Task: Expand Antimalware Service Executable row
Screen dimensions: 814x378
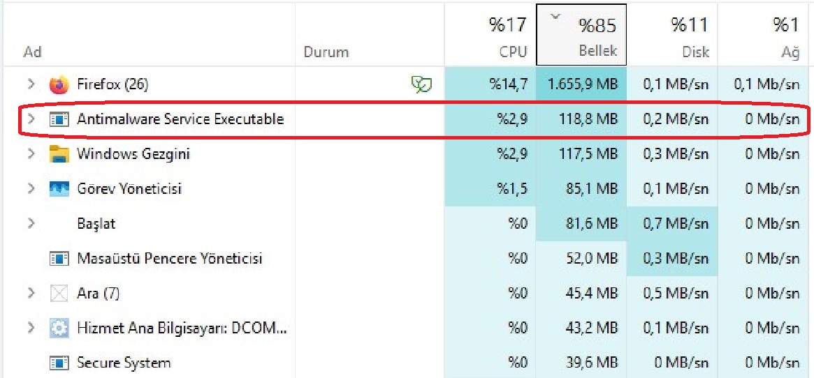Action: (31, 119)
